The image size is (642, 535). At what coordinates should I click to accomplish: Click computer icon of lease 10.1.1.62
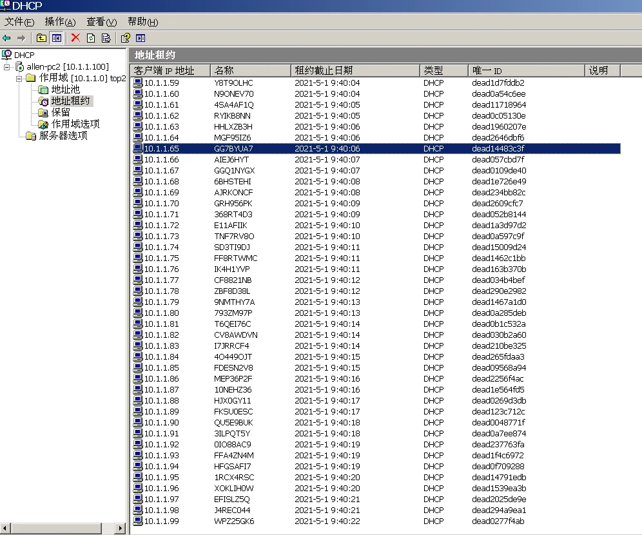click(138, 115)
